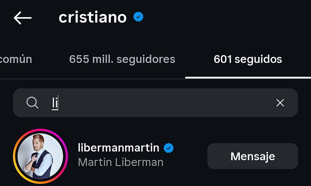Click the verified badge beside cristiano
The width and height of the screenshot is (311, 186).
pyautogui.click(x=138, y=17)
